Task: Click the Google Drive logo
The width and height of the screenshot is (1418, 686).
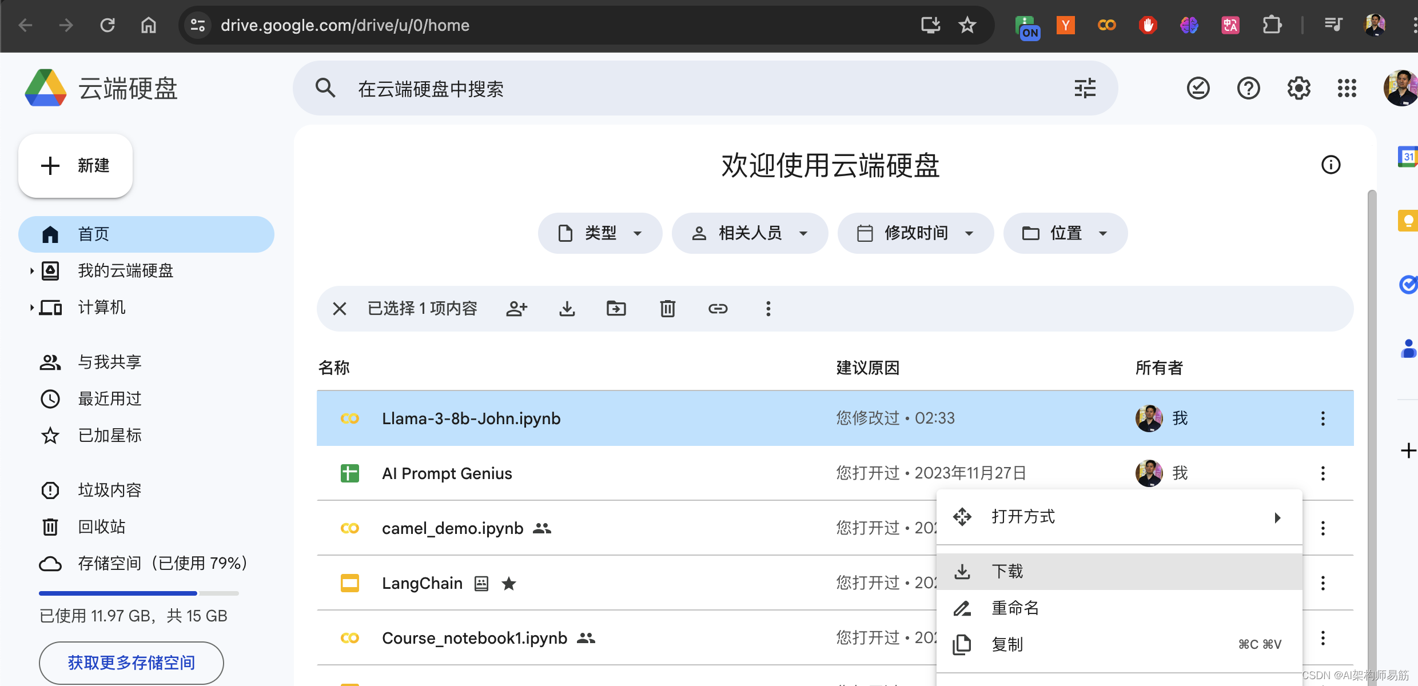Action: (x=46, y=88)
